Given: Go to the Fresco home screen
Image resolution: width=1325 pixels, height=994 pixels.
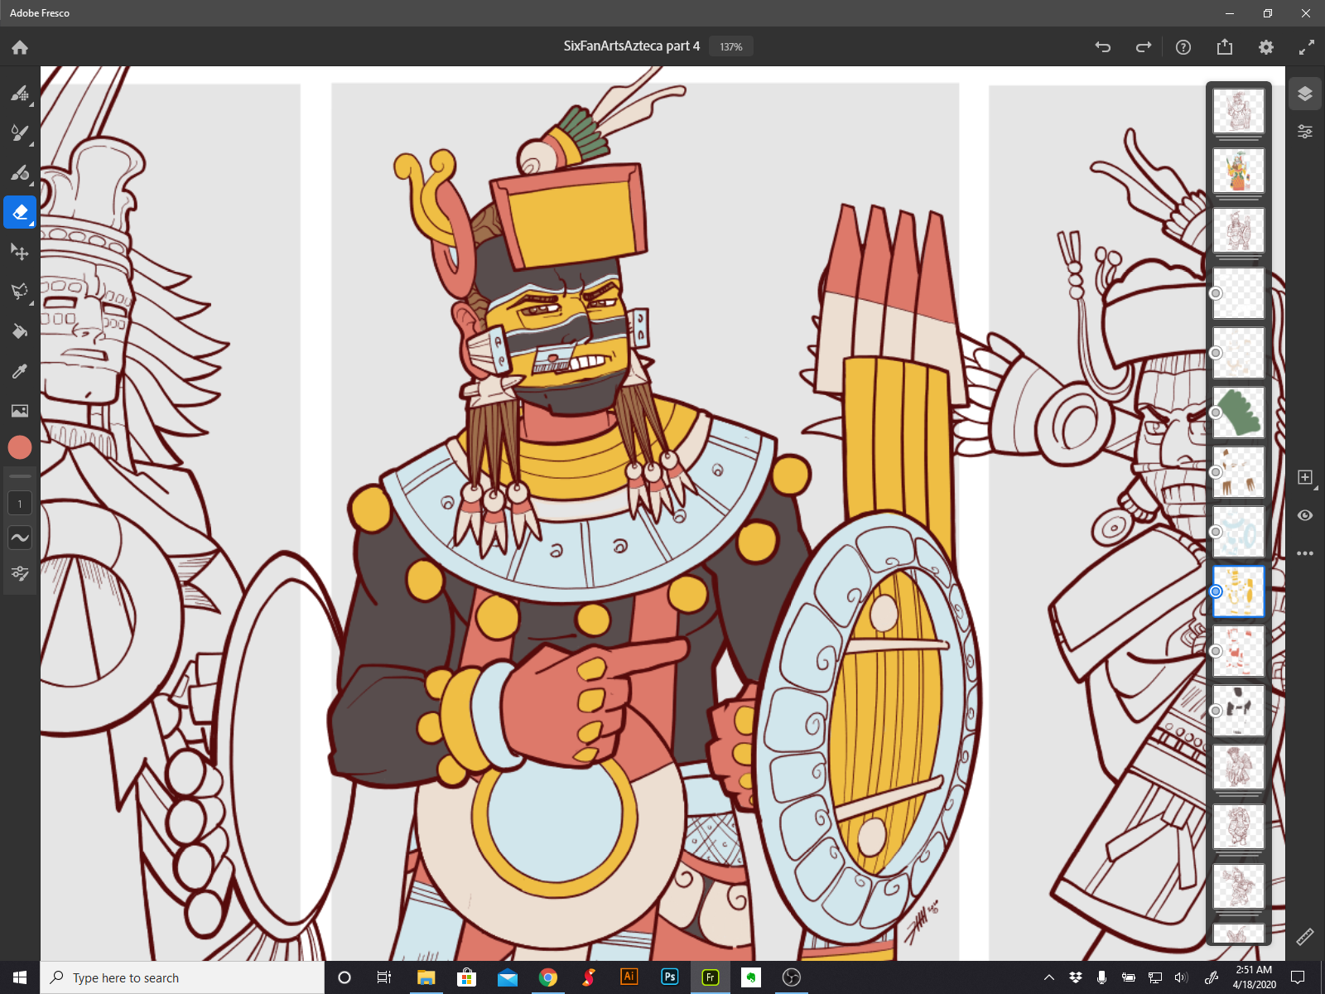Looking at the screenshot, I should 20,47.
